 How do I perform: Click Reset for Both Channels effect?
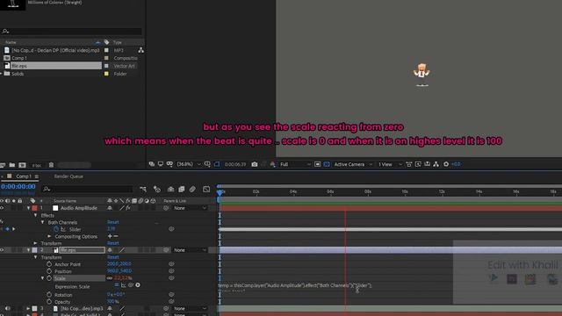(x=113, y=222)
